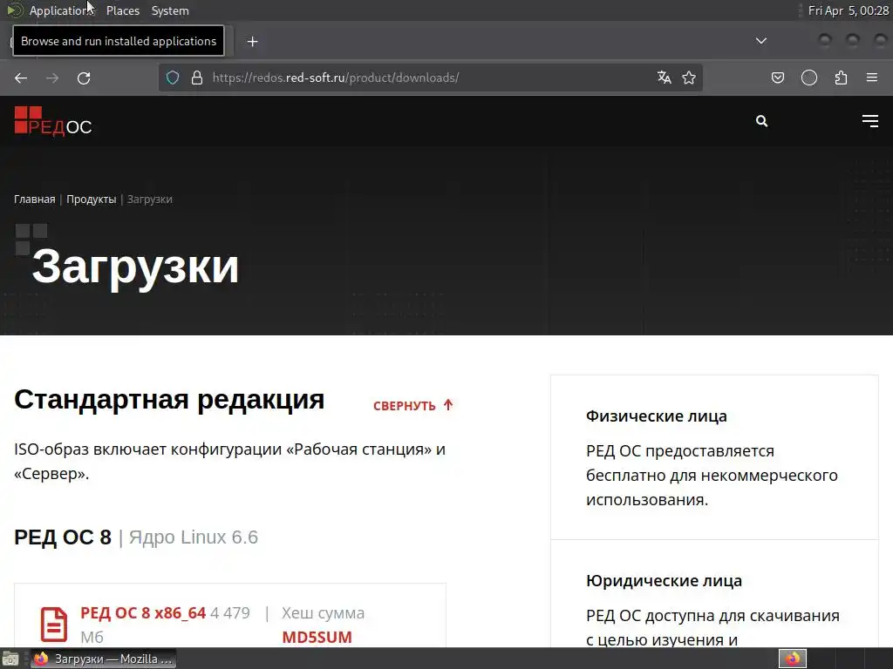Open the System menu
The height and width of the screenshot is (669, 893).
point(170,10)
